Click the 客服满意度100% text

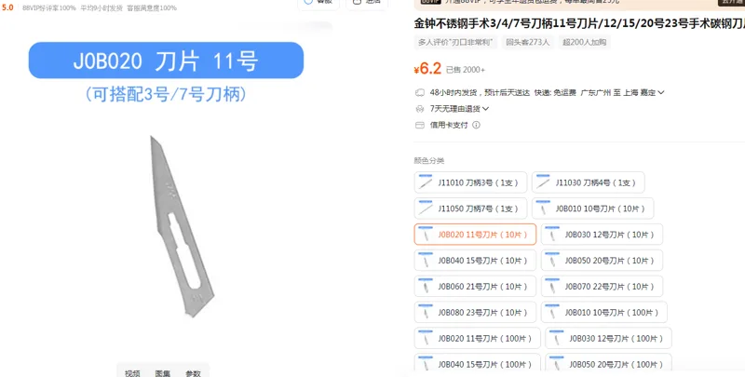152,8
